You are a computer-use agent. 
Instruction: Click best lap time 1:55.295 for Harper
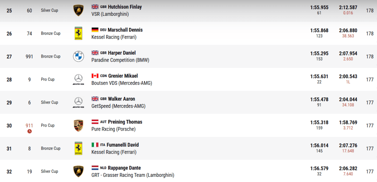(319, 53)
